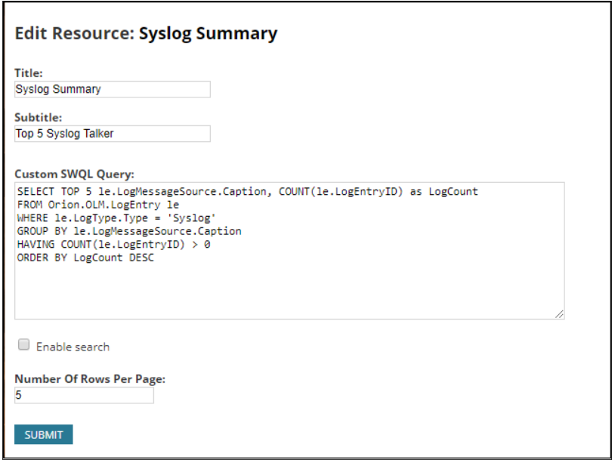Click the Subtitle field containing 'Top 5 Syslog Talker'
This screenshot has width=615, height=460.
point(111,134)
